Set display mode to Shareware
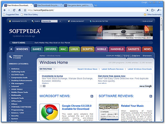165x124 pixels. [x=147, y=56]
